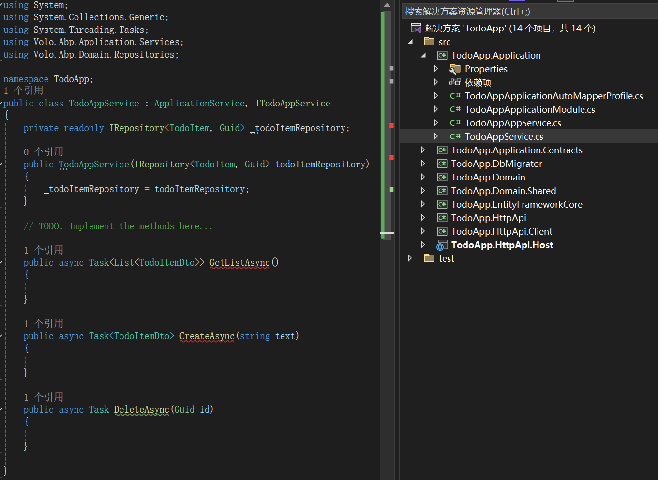Expand TodoAppService.cs node
658x480 pixels.
[x=436, y=136]
